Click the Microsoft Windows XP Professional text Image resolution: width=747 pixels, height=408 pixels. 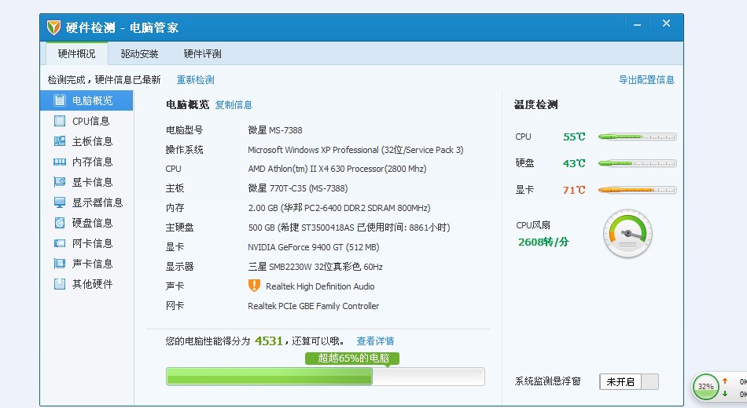click(355, 150)
